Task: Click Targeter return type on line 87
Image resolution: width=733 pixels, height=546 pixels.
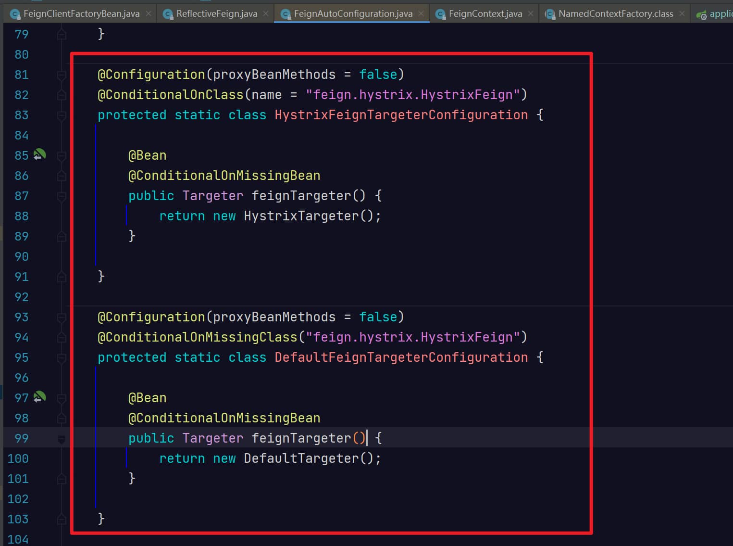Action: [213, 196]
